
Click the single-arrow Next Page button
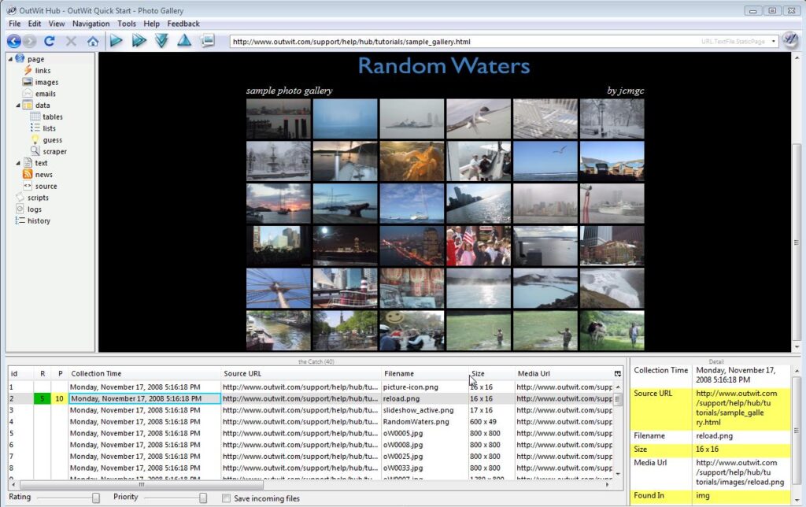coord(116,41)
